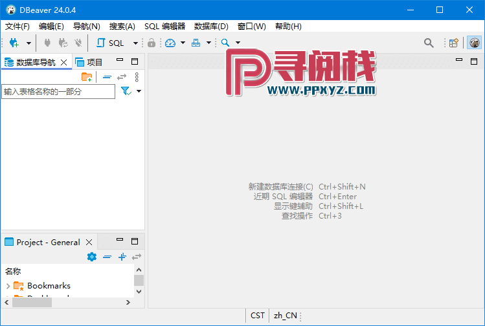The width and height of the screenshot is (485, 326).
Task: Click the blue search magnifier toolbar icon
Action: pos(225,43)
